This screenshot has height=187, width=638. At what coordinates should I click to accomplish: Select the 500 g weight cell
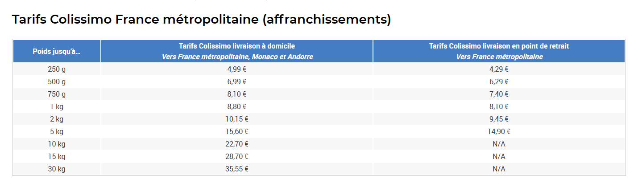57,81
